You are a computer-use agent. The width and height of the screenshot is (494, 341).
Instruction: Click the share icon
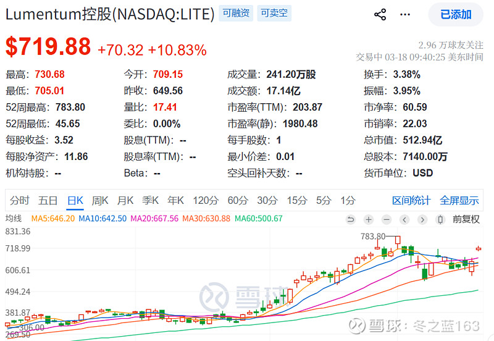pos(380,14)
